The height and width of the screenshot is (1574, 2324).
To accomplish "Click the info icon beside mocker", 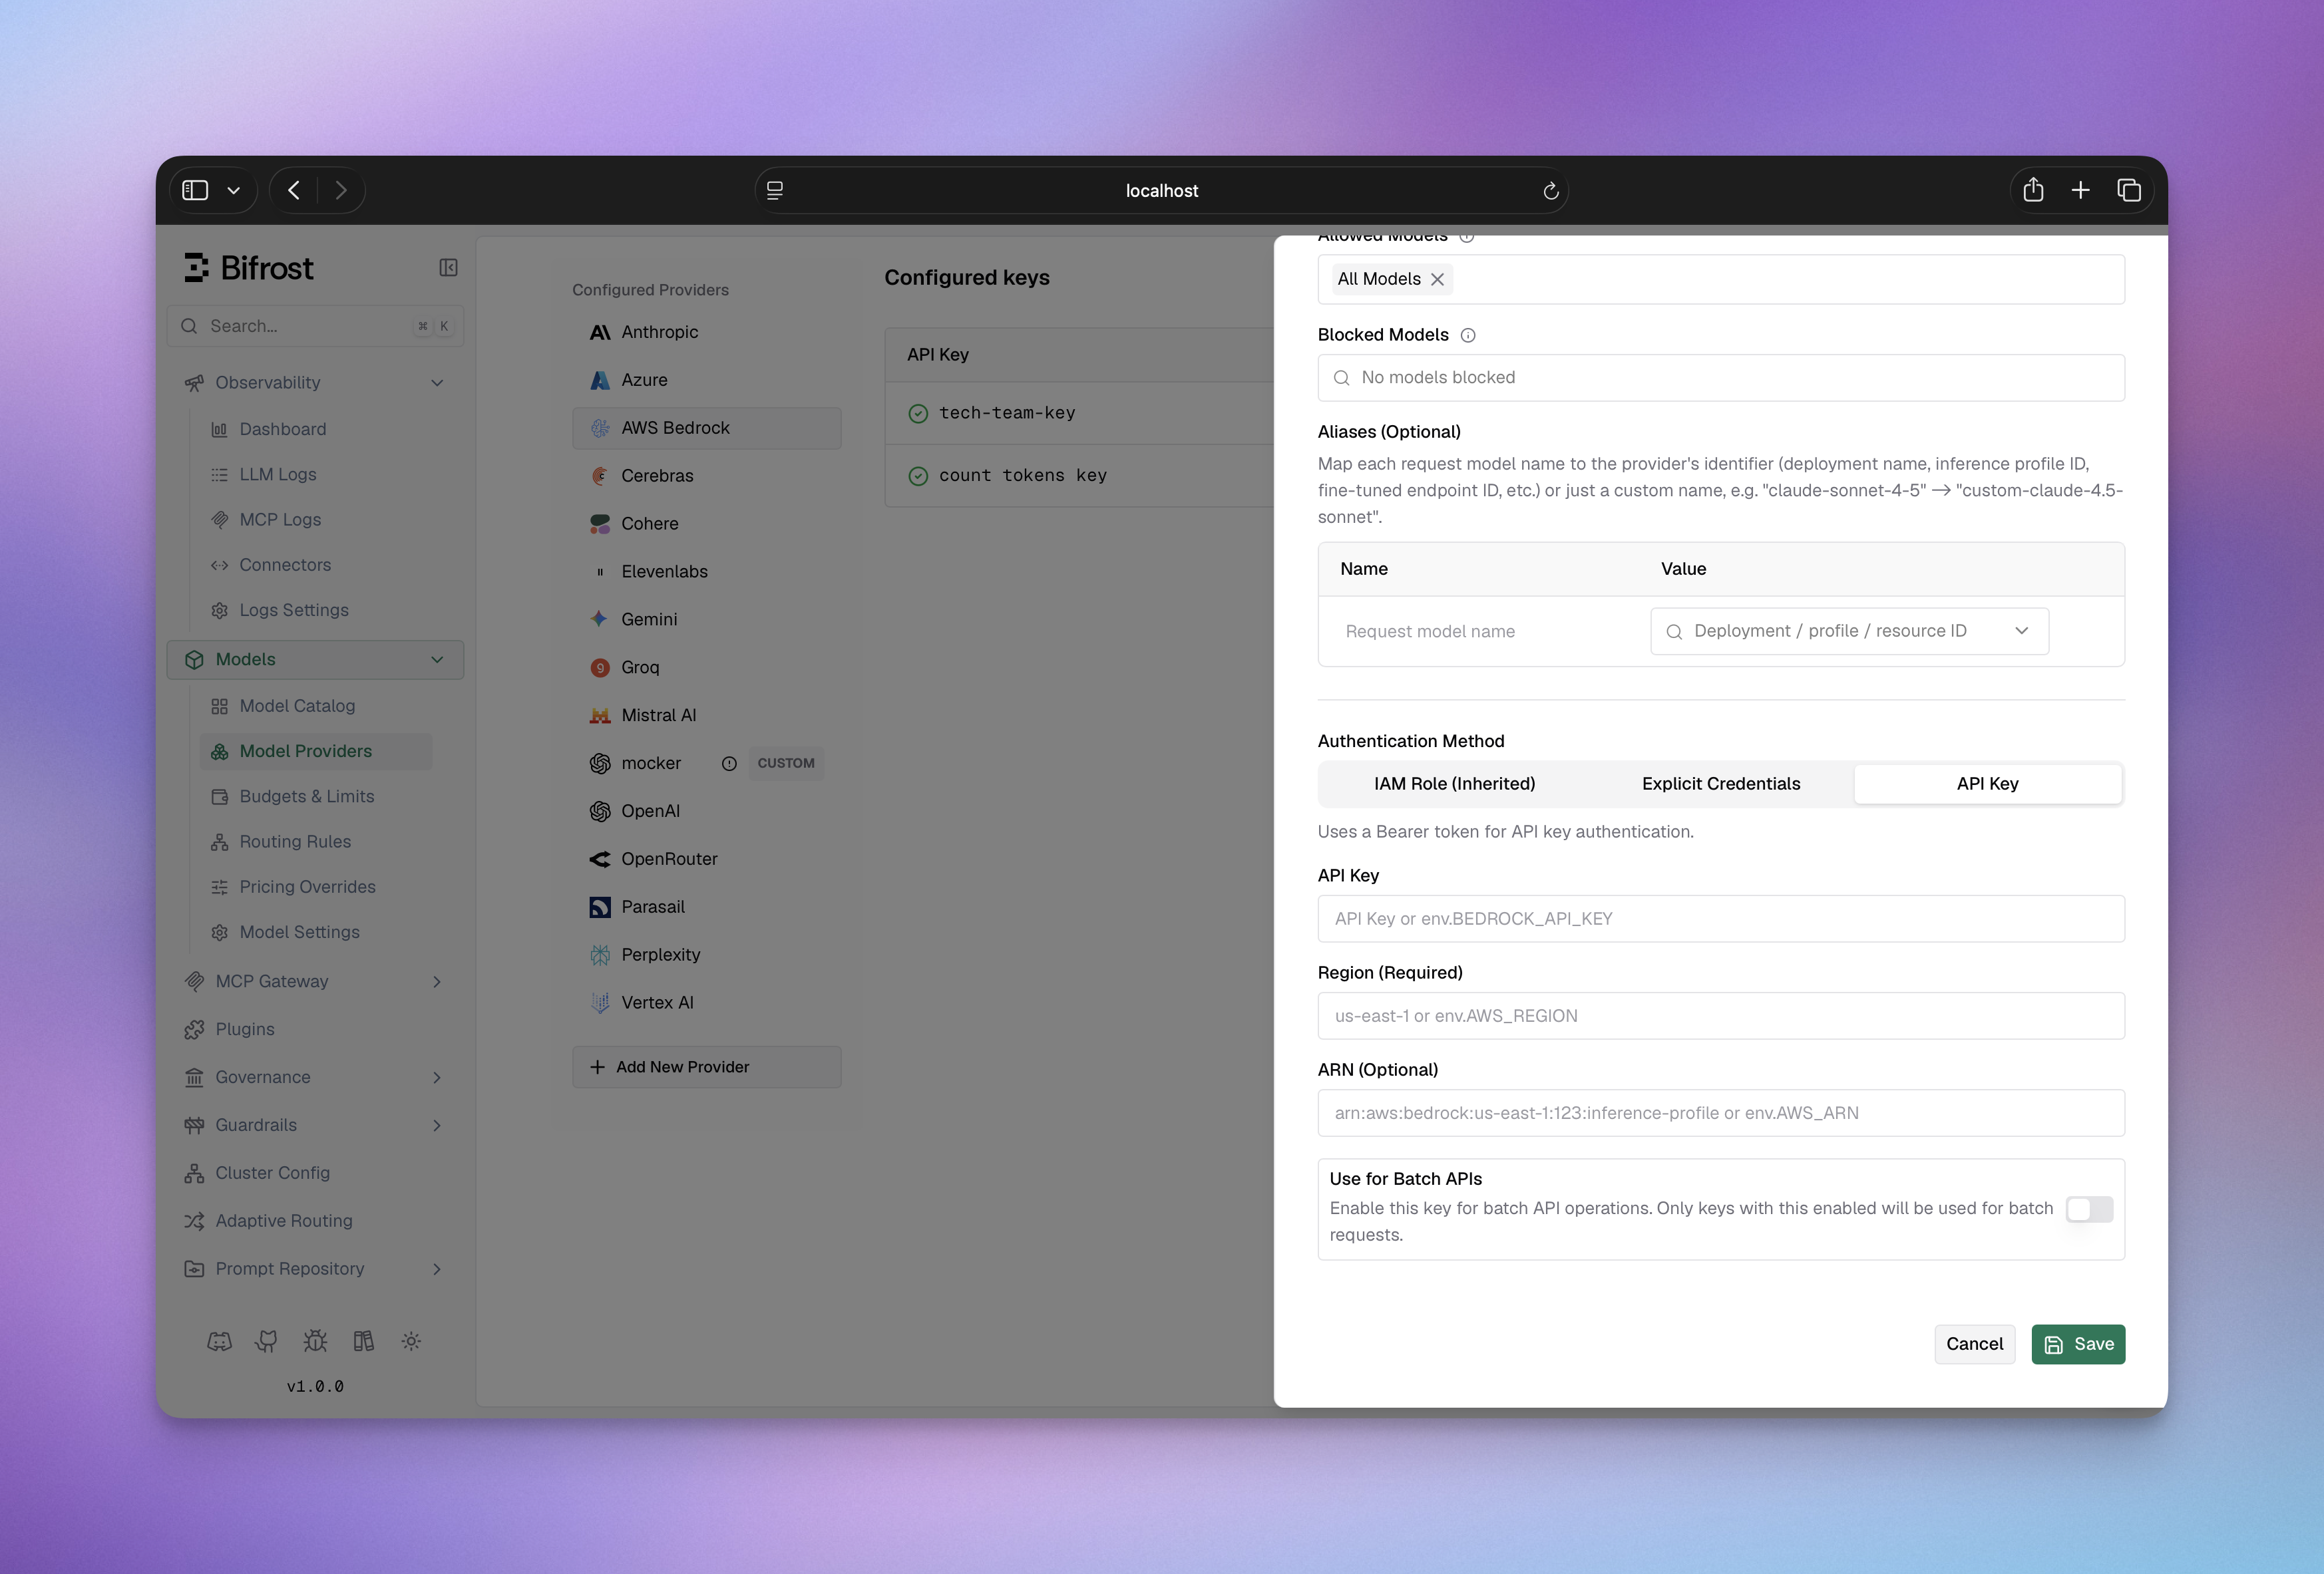I will (x=729, y=764).
